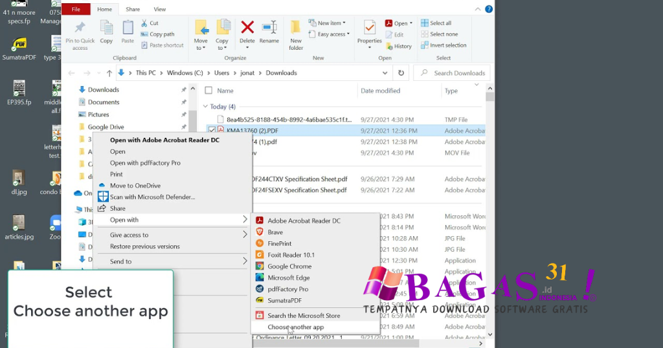Choose Print in context menu
The height and width of the screenshot is (348, 663).
117,175
